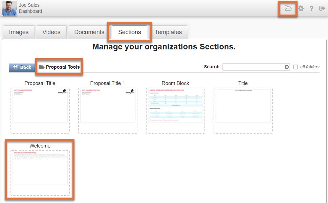Click the 'Proposal Title 1' caption text
Viewport: 328px width, 203px height.
pyautogui.click(x=108, y=83)
